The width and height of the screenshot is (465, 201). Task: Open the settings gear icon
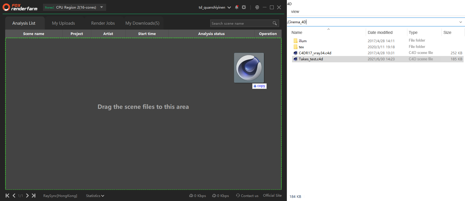[244, 7]
